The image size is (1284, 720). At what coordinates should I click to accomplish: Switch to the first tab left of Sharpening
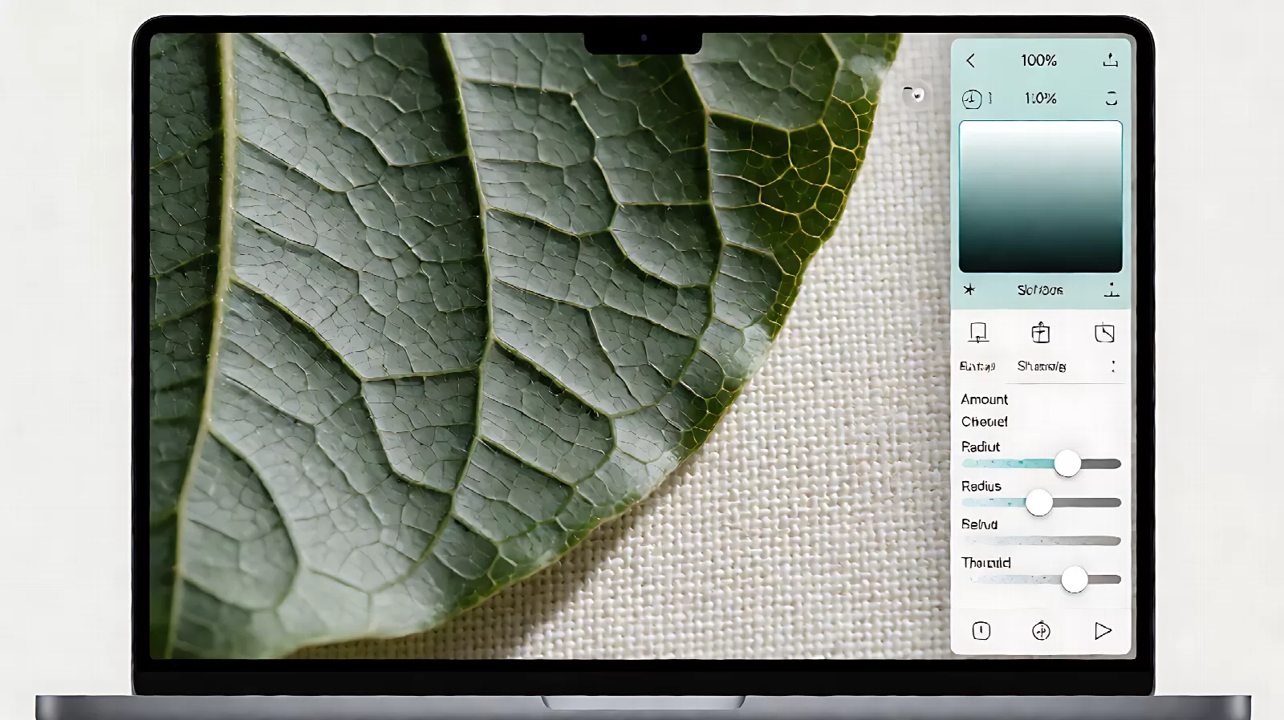pyautogui.click(x=977, y=366)
